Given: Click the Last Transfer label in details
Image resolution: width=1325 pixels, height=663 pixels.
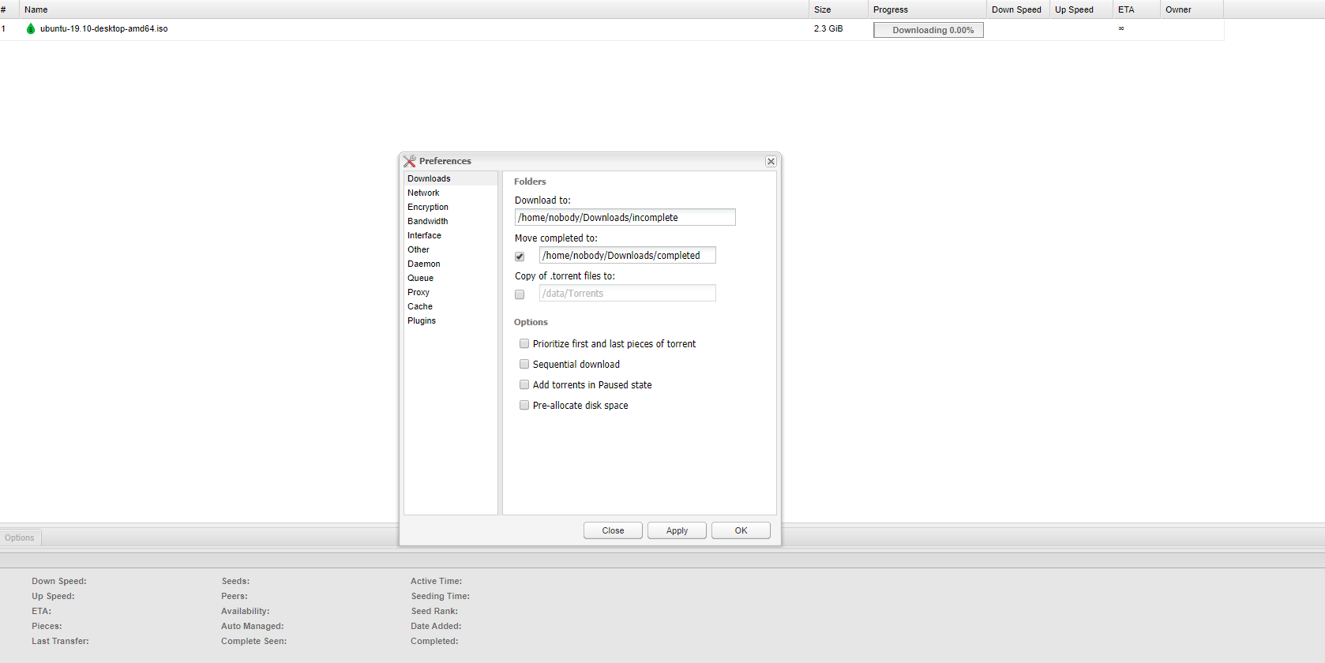Looking at the screenshot, I should coord(60,641).
